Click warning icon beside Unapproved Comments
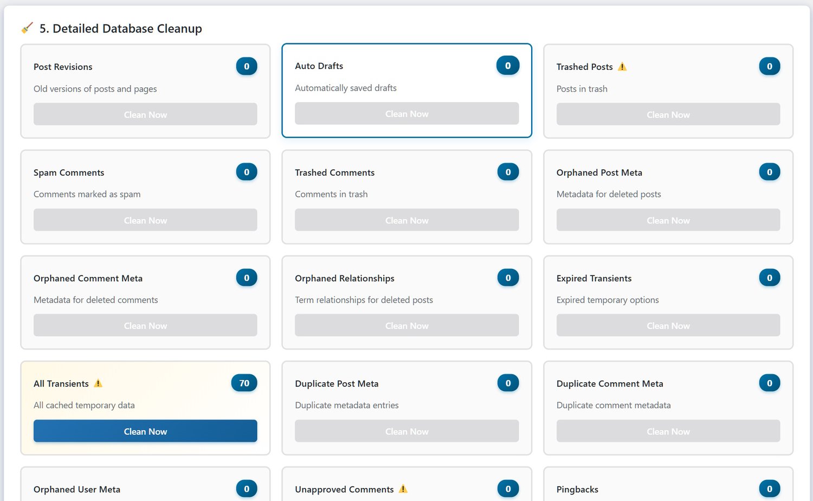Screen dimensions: 813x501 pyautogui.click(x=403, y=489)
